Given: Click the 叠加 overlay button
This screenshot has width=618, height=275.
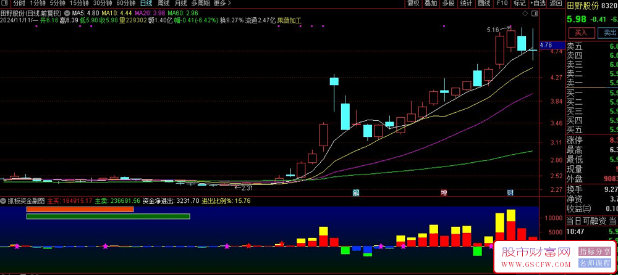Looking at the screenshot, I should tap(430, 4).
